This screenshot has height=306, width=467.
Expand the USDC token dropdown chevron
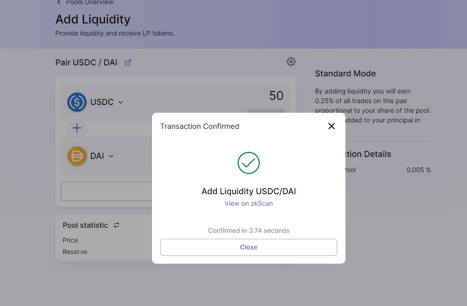[121, 102]
